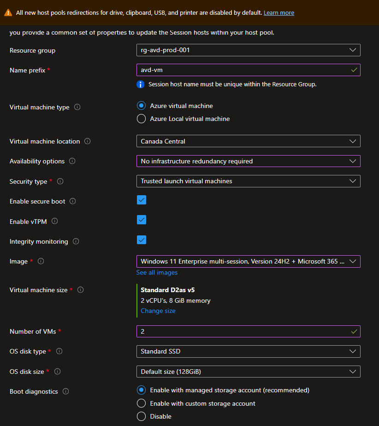
Task: Click the info icon beside Virtual machine type
Action: 77,107
